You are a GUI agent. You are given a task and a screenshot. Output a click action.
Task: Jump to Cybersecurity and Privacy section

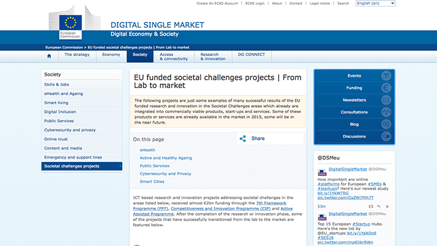pos(165,174)
